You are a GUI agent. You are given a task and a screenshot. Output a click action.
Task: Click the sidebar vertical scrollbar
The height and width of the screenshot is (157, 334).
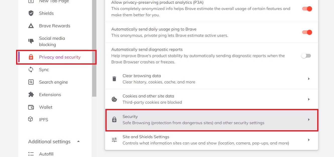click(94, 50)
